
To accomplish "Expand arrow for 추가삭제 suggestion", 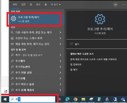I will coord(61,79).
